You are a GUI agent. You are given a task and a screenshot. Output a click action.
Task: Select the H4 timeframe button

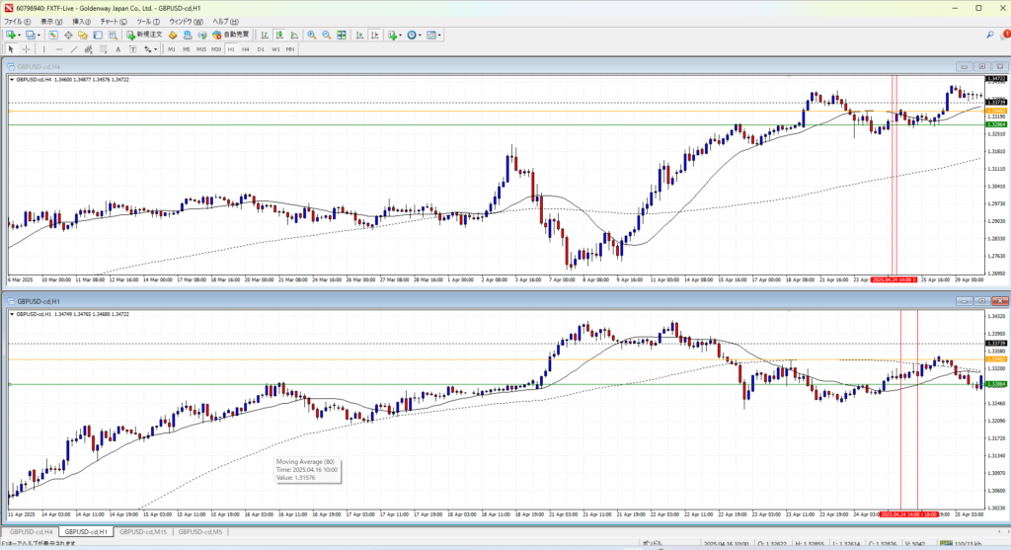(245, 48)
